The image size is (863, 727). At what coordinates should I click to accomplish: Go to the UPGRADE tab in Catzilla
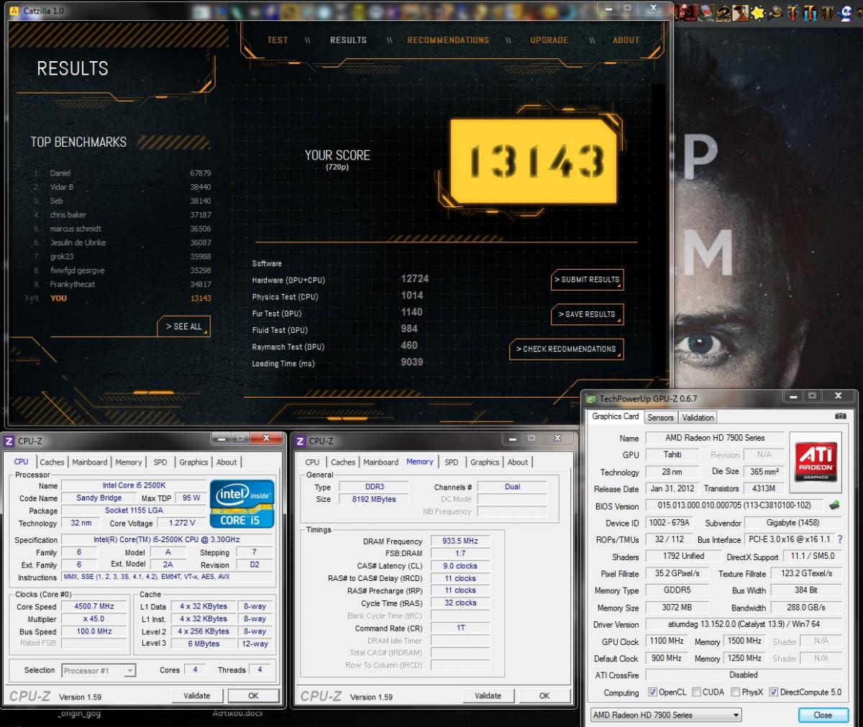[x=549, y=40]
